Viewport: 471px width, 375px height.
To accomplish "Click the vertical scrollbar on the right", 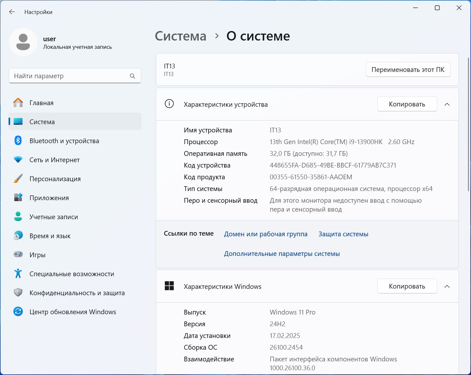I will (x=468, y=124).
